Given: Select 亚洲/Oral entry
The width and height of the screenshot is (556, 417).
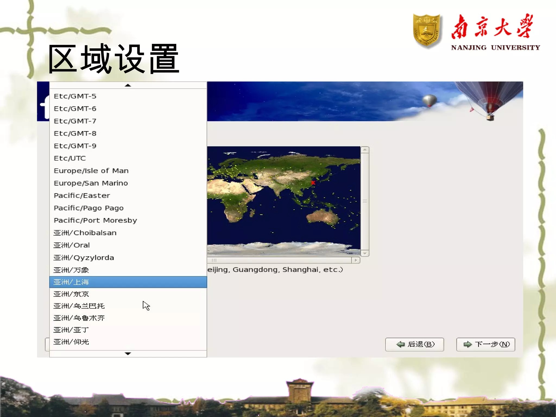Looking at the screenshot, I should coord(128,245).
